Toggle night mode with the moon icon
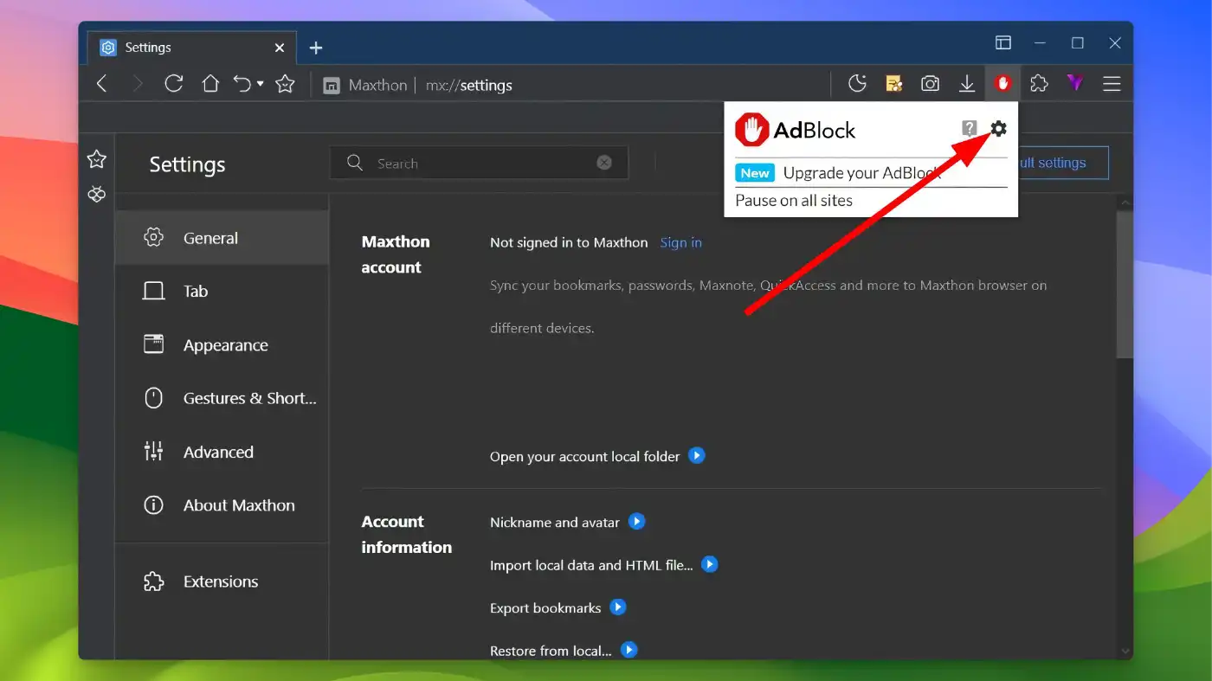The image size is (1212, 681). tap(857, 83)
